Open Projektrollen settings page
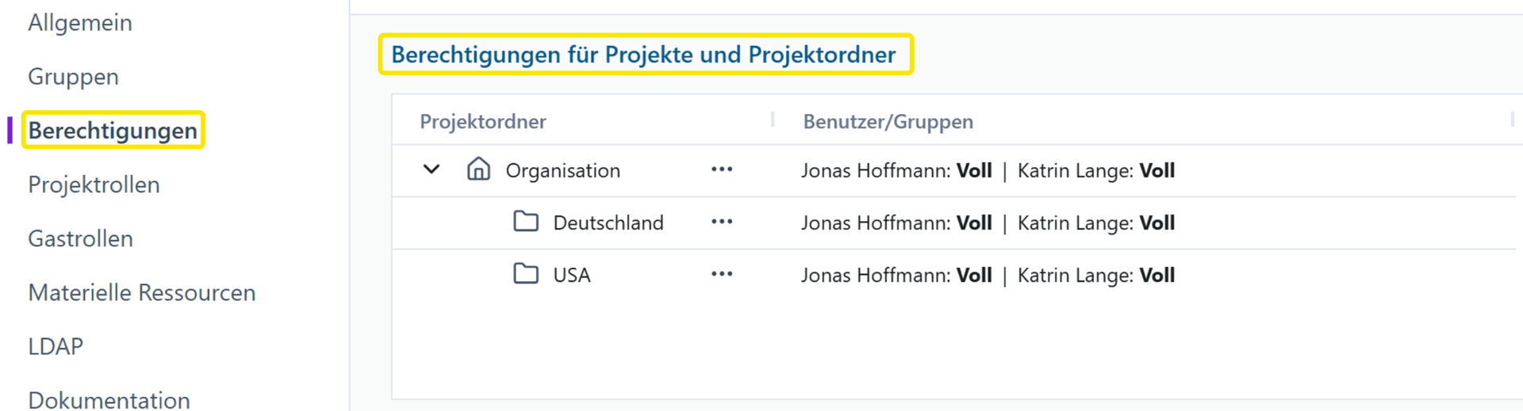 click(x=94, y=185)
